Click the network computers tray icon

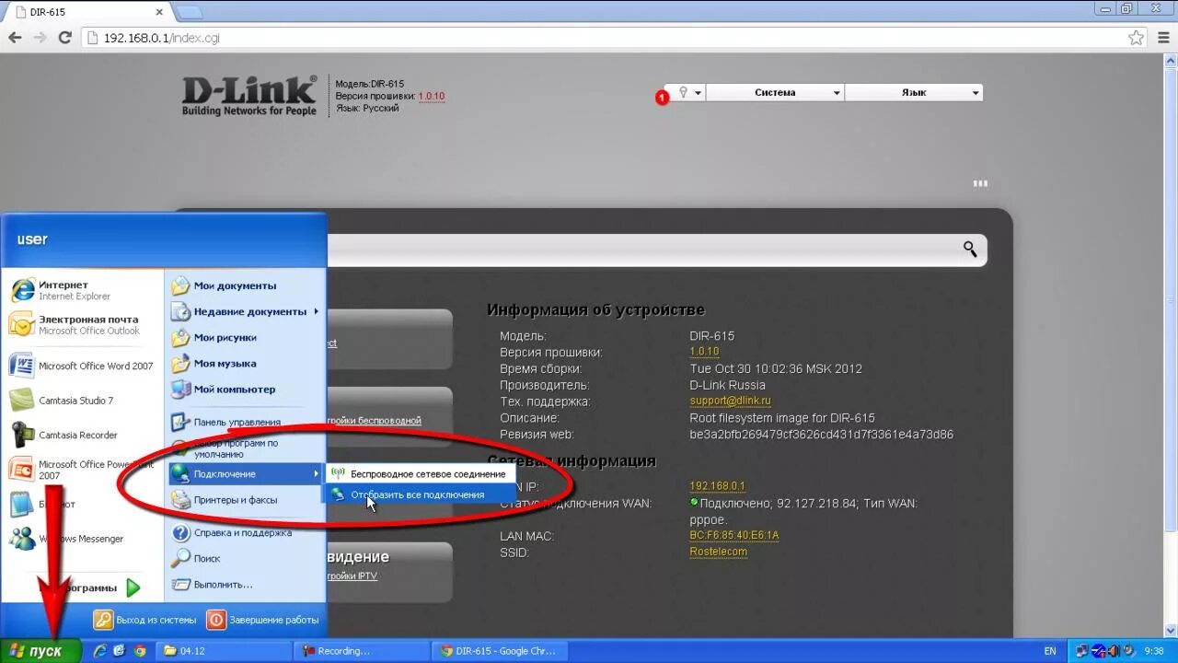[1082, 651]
